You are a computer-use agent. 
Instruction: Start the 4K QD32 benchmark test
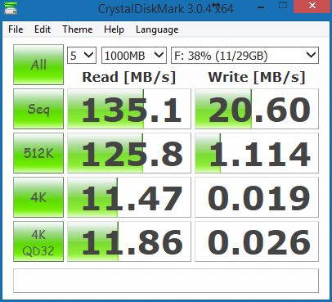tap(38, 241)
